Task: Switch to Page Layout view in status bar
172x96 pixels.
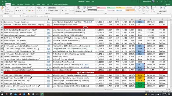Action: tap(150, 91)
